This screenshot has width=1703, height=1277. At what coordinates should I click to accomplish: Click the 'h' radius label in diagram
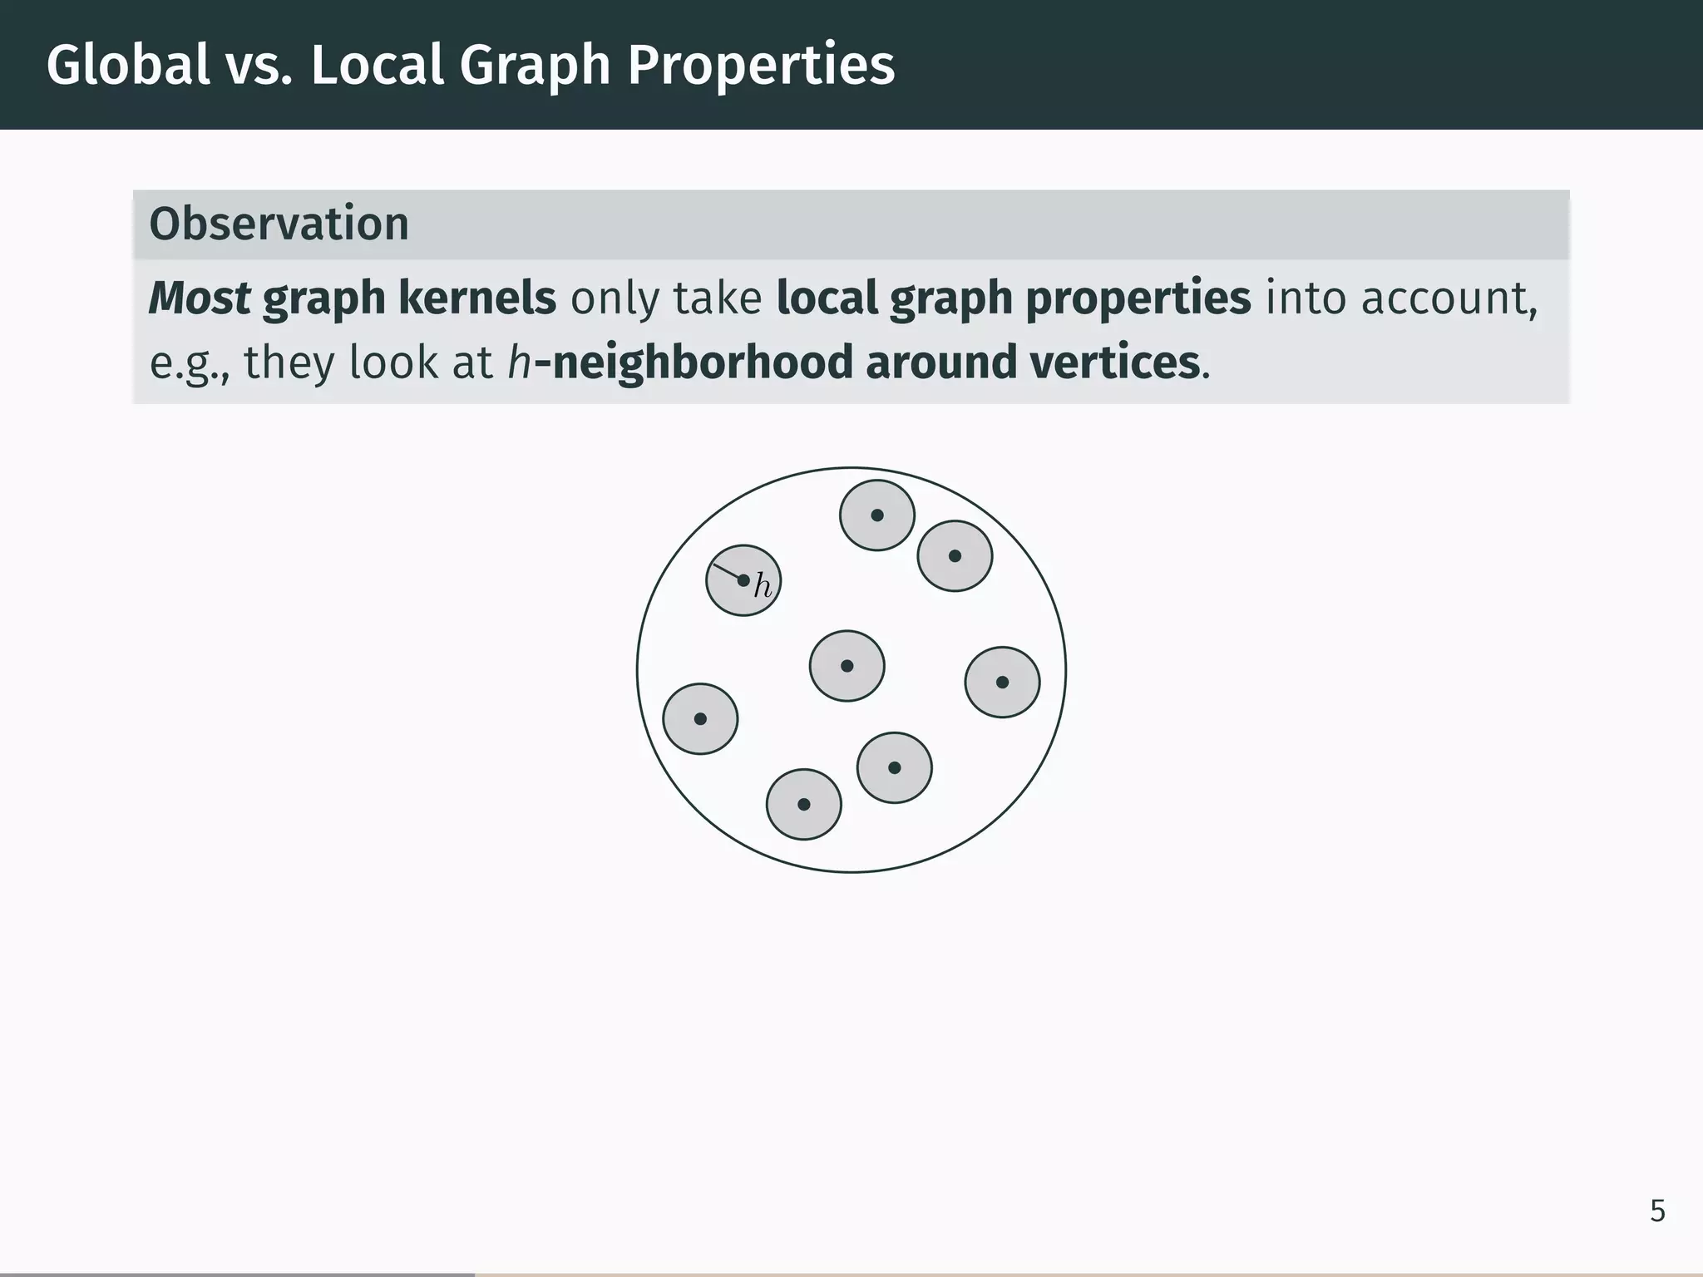coord(763,586)
